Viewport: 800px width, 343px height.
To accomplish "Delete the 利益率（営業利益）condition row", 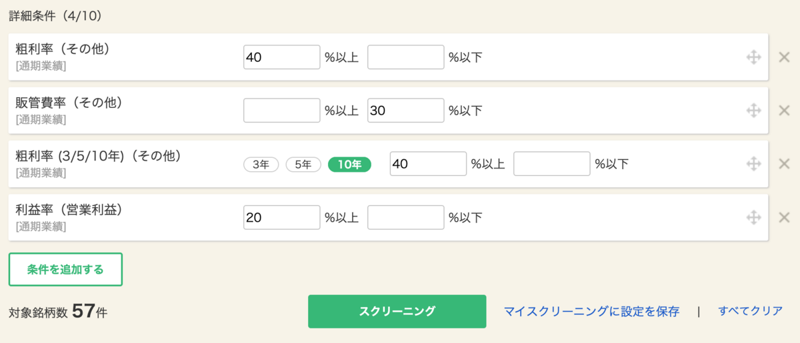I will coord(784,217).
